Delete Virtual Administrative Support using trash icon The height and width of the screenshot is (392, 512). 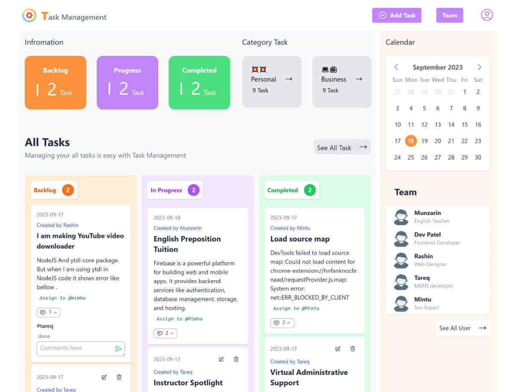click(352, 348)
